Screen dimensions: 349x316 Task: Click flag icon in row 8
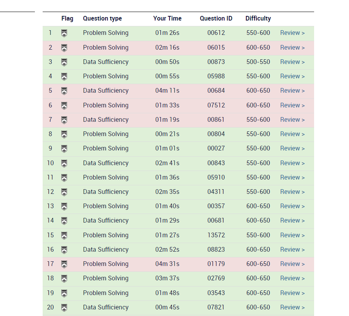[x=64, y=134]
